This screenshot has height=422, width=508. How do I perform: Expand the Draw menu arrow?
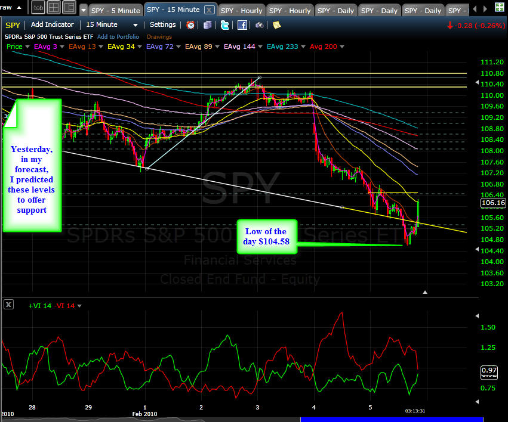[x=19, y=7]
